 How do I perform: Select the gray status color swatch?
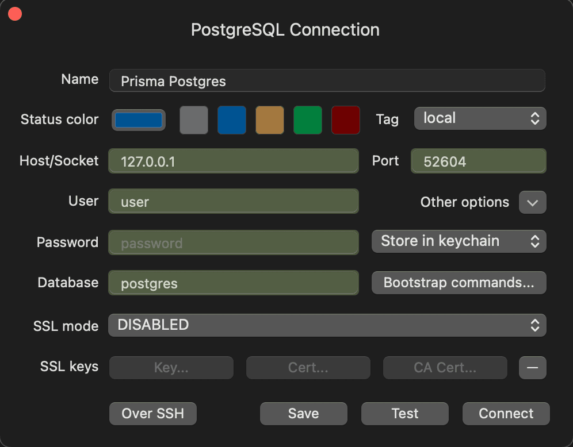point(193,120)
